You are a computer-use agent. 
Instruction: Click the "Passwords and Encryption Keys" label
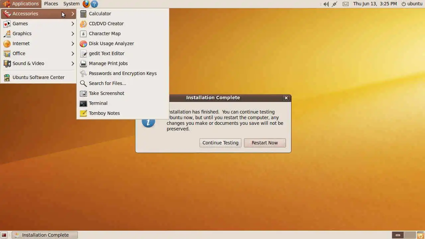click(x=123, y=73)
